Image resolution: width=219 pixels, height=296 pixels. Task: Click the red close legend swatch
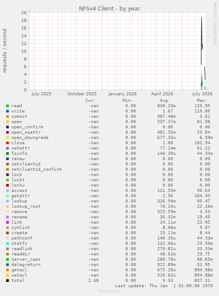(x=7, y=143)
